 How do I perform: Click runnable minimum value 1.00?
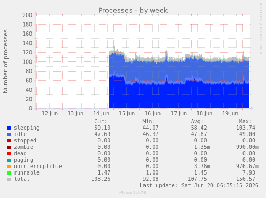click(152, 172)
